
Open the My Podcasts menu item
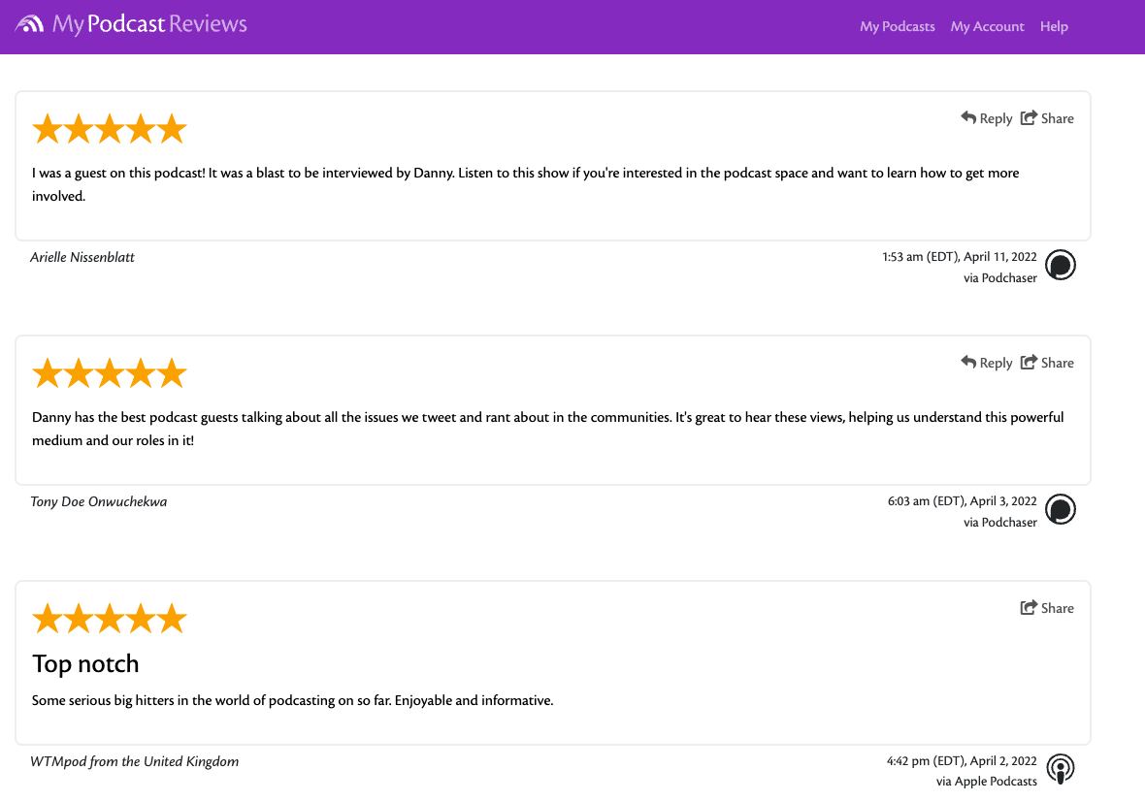click(x=897, y=26)
